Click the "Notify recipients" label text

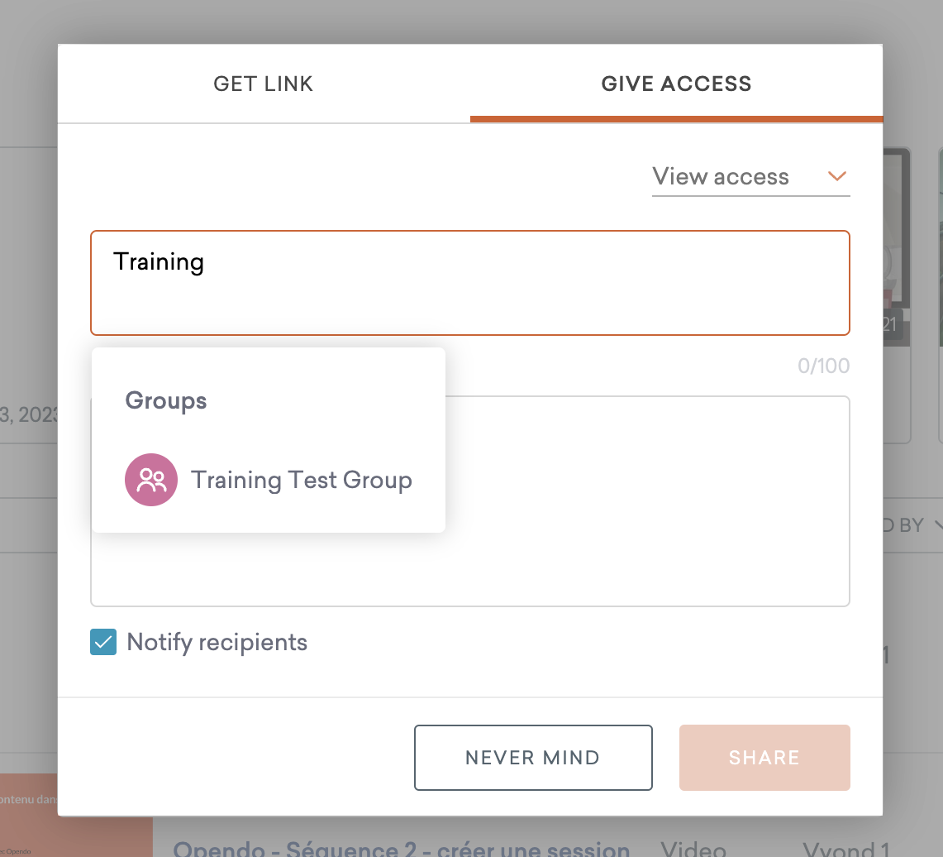click(217, 643)
